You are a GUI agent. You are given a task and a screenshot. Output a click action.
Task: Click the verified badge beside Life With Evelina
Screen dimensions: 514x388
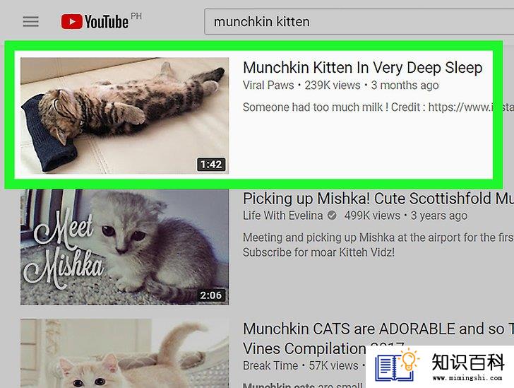[332, 216]
